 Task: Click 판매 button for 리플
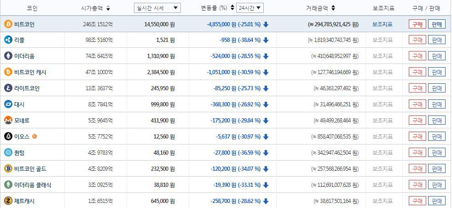pyautogui.click(x=437, y=40)
